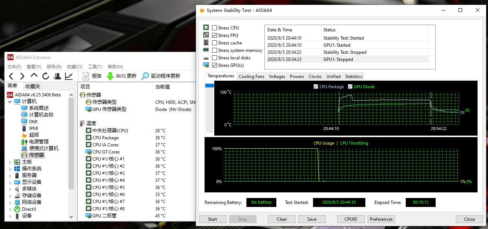Click the Xbox icon next to DirectX
Image resolution: width=488 pixels, height=229 pixels.
click(17, 209)
